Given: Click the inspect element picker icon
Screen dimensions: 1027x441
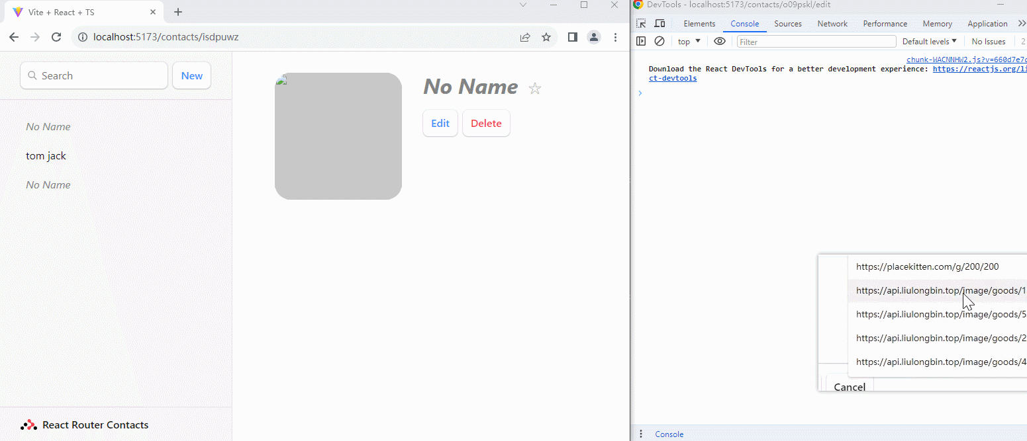Looking at the screenshot, I should tap(641, 24).
